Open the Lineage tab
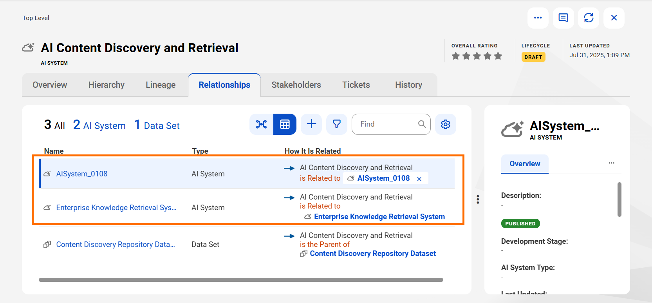Image resolution: width=652 pixels, height=303 pixels. (x=161, y=85)
